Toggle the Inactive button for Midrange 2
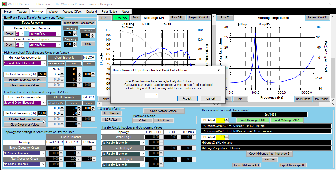Image resolution: width=336 pixels, height=170 pixels. pyautogui.click(x=269, y=159)
